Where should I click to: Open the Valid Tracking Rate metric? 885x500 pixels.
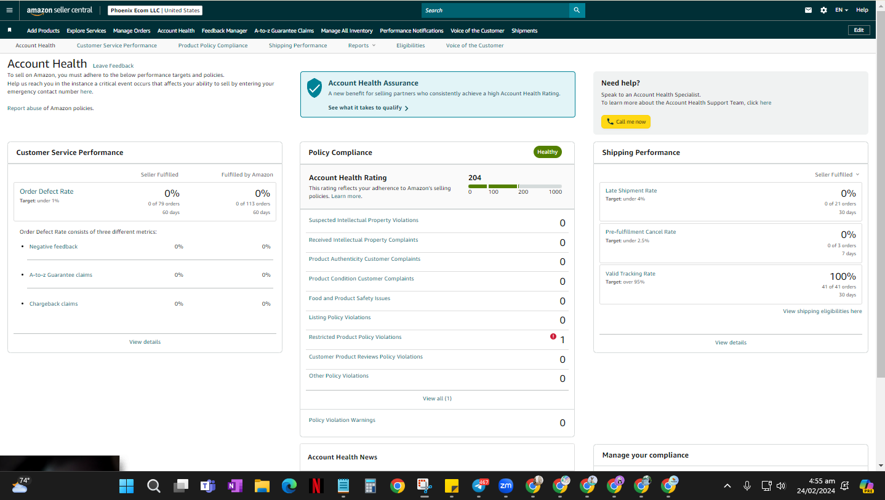tap(630, 274)
